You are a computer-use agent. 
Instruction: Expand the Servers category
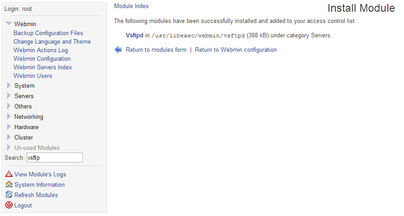9,96
